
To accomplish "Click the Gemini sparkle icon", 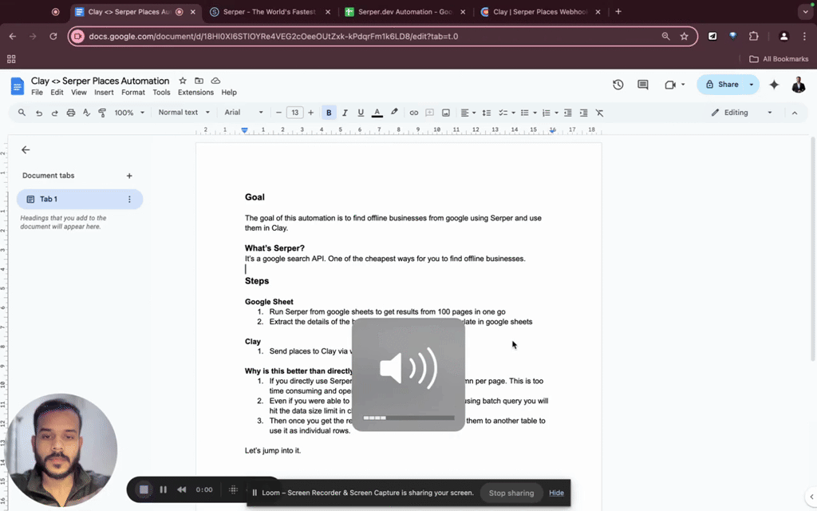I will point(773,85).
